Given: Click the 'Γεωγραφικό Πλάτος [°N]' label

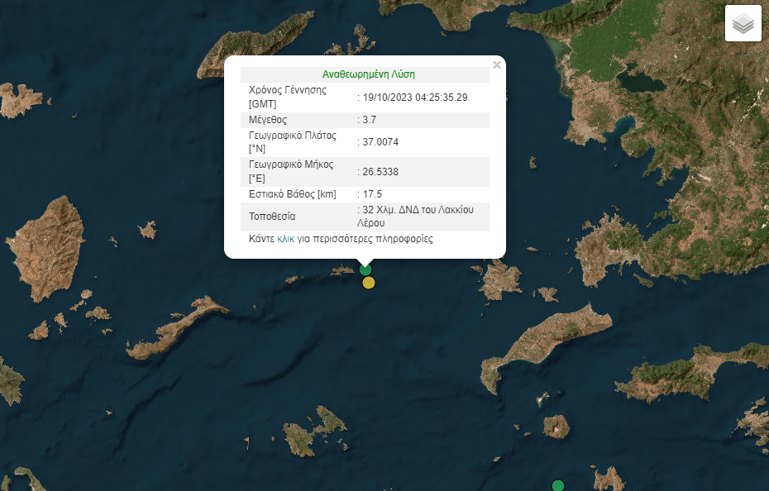Looking at the screenshot, I should click(x=290, y=141).
